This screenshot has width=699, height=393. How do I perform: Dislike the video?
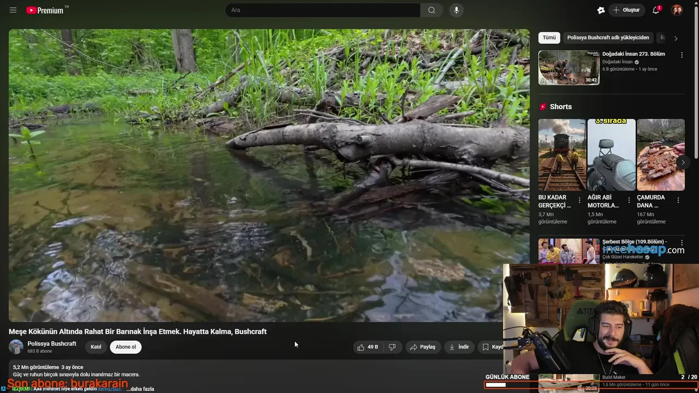392,347
